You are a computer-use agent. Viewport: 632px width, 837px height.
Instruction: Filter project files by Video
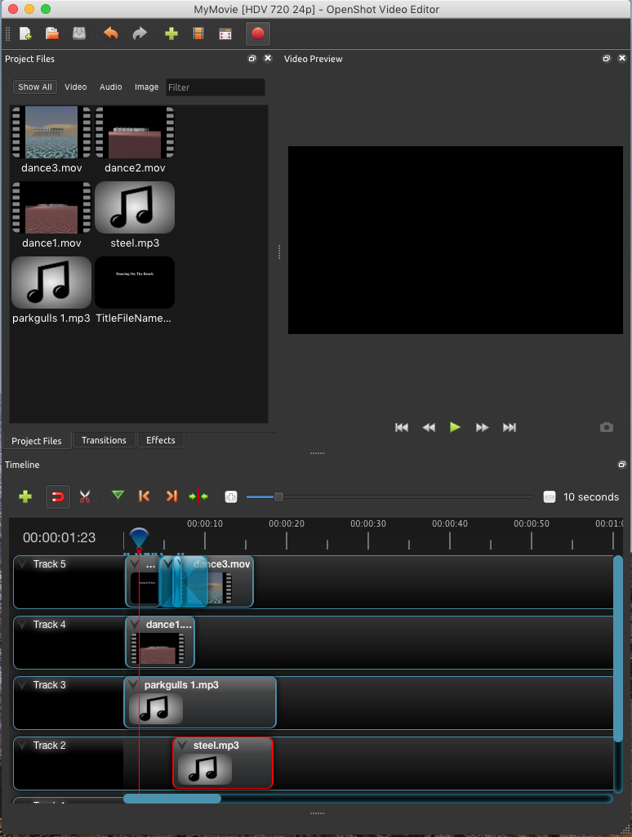click(76, 87)
